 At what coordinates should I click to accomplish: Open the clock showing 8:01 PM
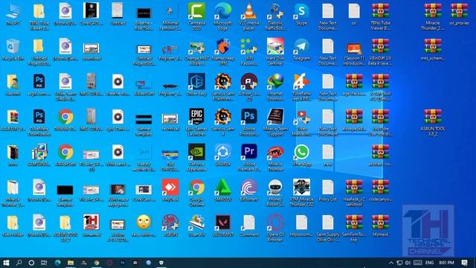pyautogui.click(x=446, y=263)
